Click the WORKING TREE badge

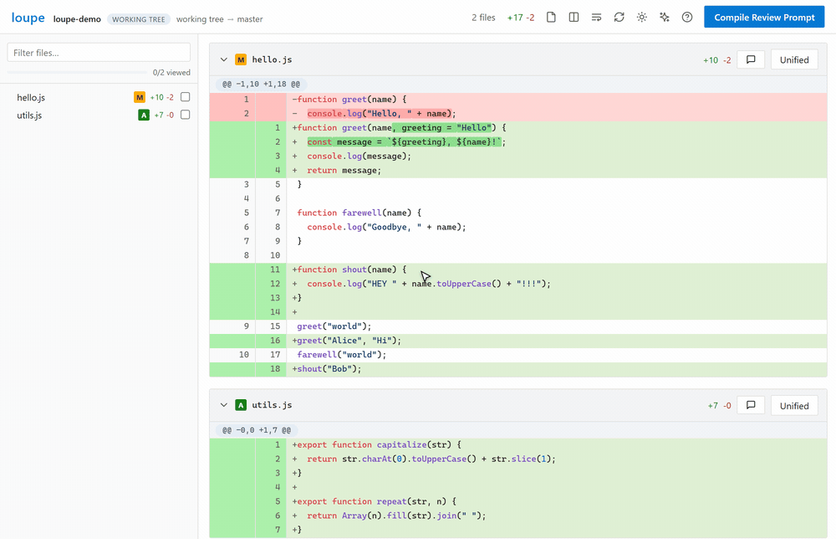[x=139, y=19]
